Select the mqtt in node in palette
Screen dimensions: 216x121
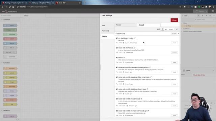tap(10, 116)
